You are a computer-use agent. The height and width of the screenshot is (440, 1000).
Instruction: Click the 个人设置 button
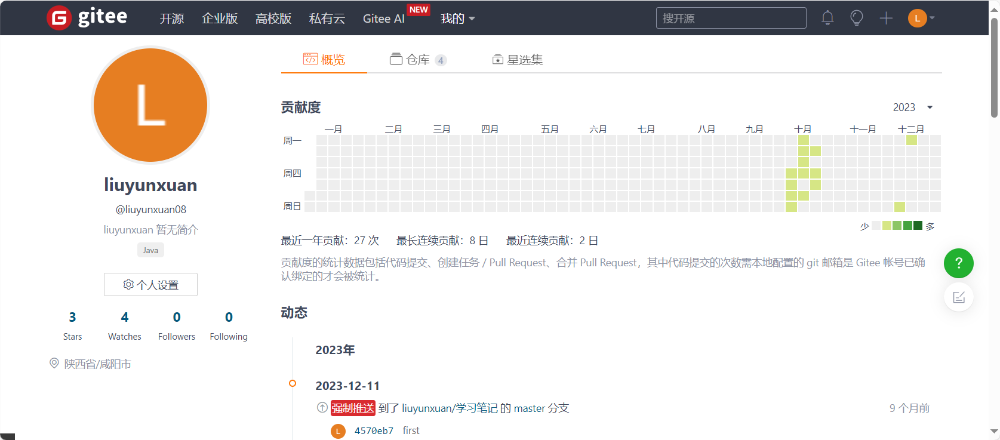(x=150, y=285)
